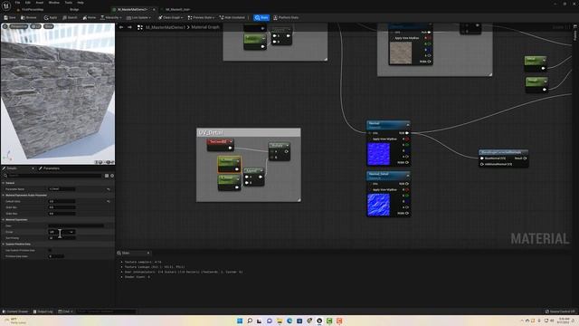This screenshot has height=326, width=579.
Task: Navigate forward with the right arrow
Action: [x=129, y=27]
